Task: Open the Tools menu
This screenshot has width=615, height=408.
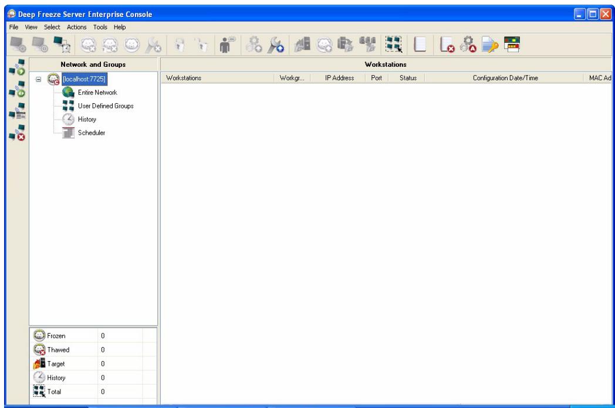Action: click(x=100, y=27)
